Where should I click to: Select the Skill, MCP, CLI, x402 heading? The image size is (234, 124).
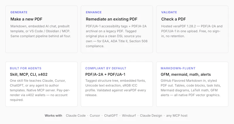(x=29, y=75)
